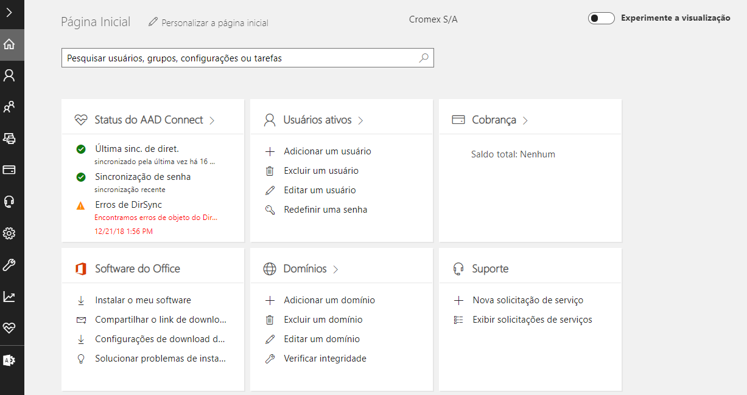This screenshot has height=395, width=747.
Task: Click Personalizar a página inicial link
Action: (x=215, y=23)
